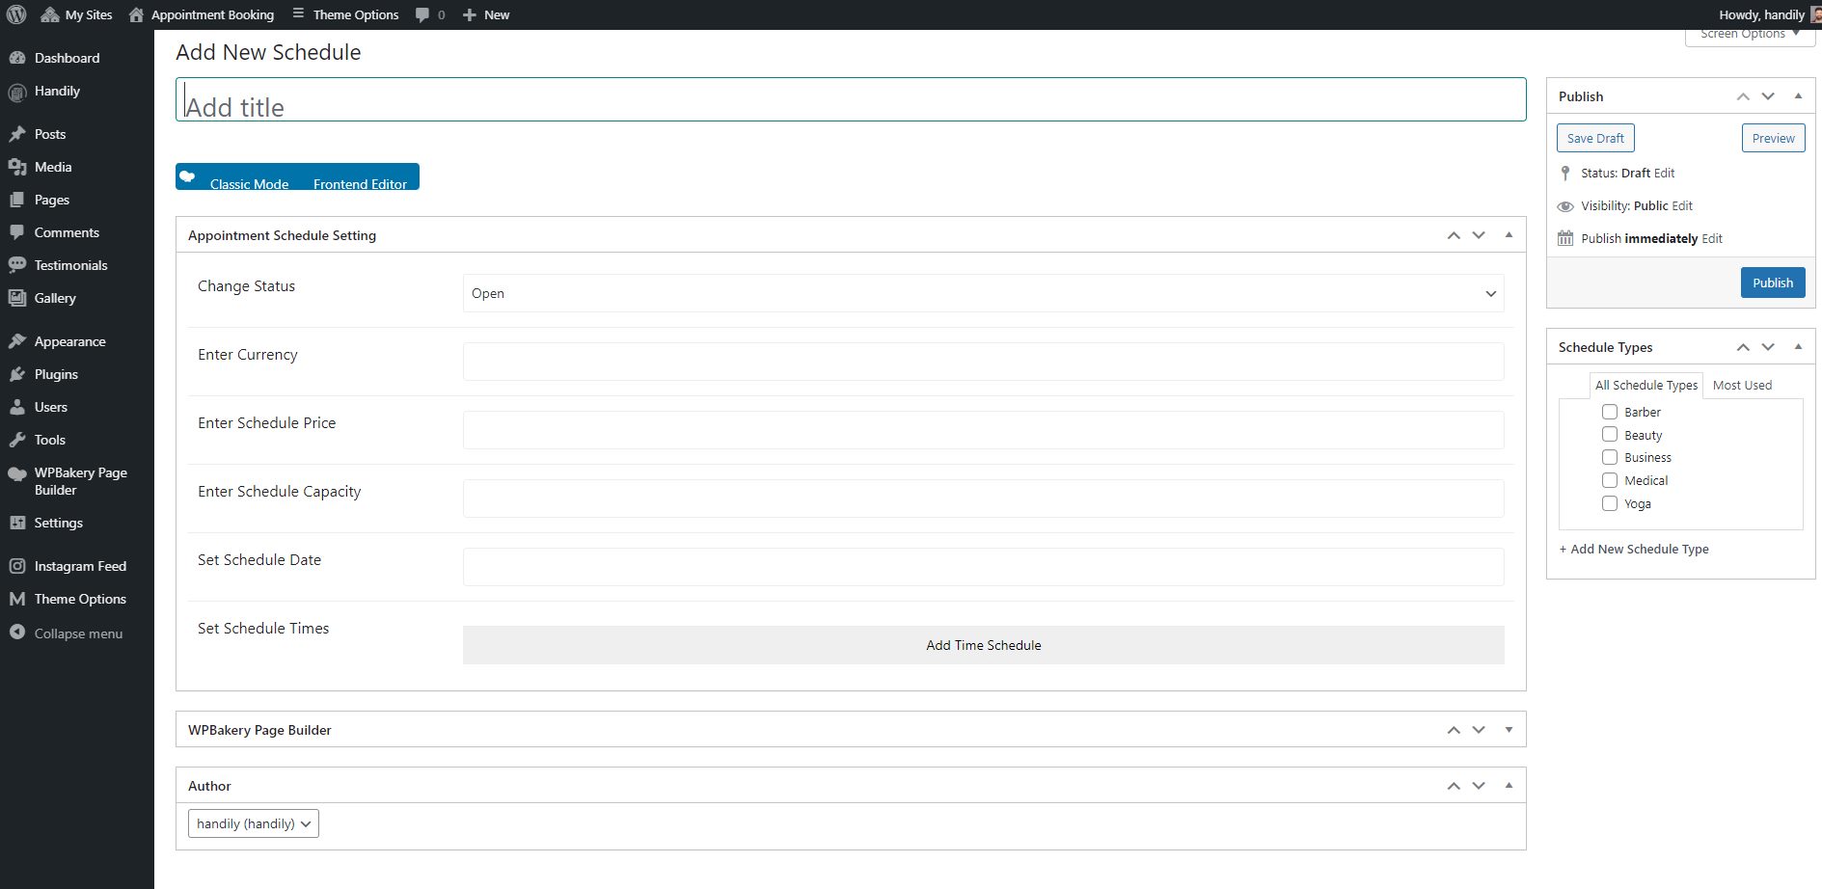
Task: Click the WordPress logo icon
Action: pyautogui.click(x=16, y=14)
